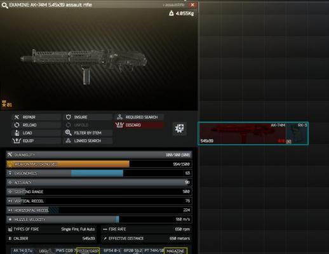Click the AK 74 Gas Tube mod slot

(22, 251)
